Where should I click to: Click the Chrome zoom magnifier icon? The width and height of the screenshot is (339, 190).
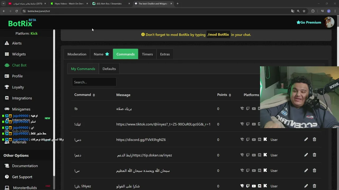tap(298, 11)
